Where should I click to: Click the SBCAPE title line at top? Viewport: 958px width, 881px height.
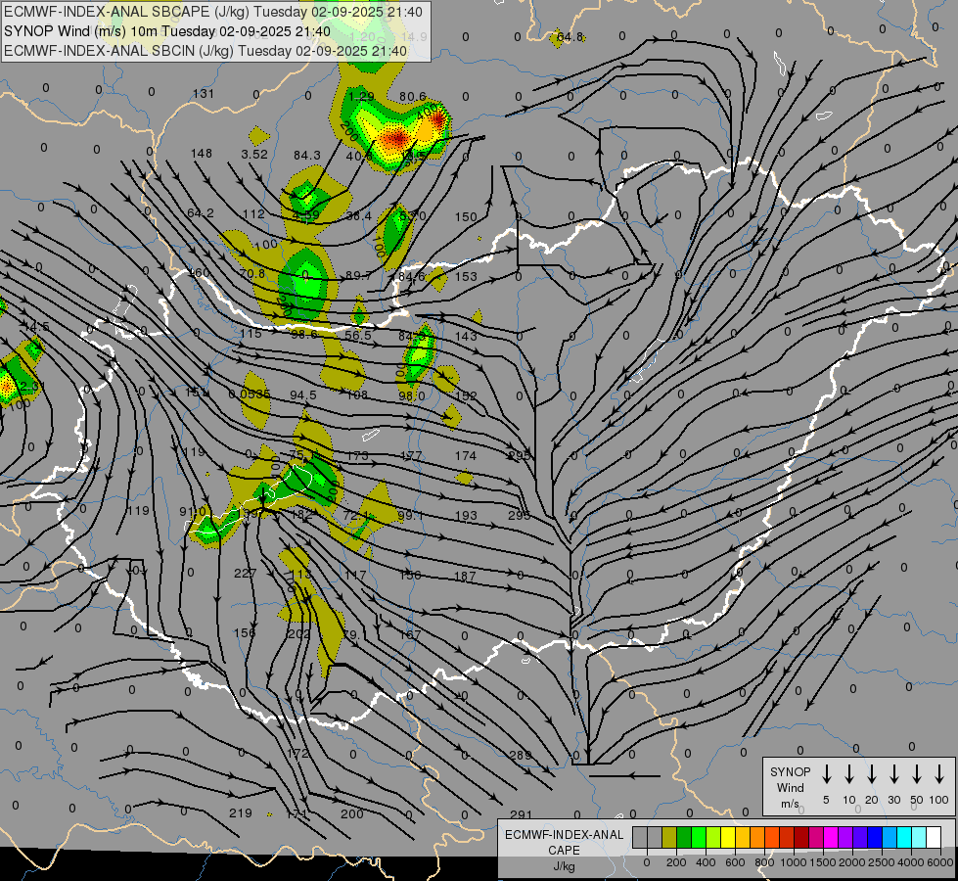212,12
